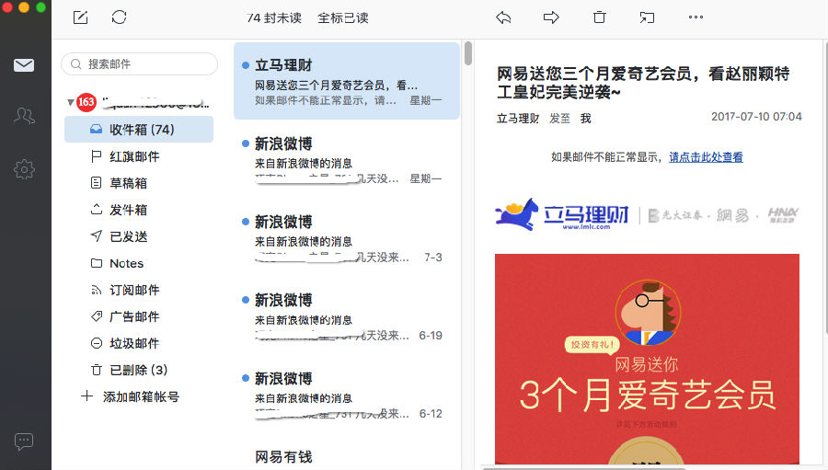Open the contacts icon in sidebar
The width and height of the screenshot is (828, 470).
(24, 115)
